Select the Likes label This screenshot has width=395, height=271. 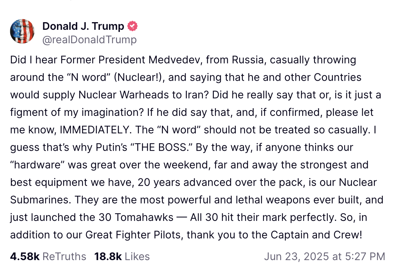coord(137,256)
